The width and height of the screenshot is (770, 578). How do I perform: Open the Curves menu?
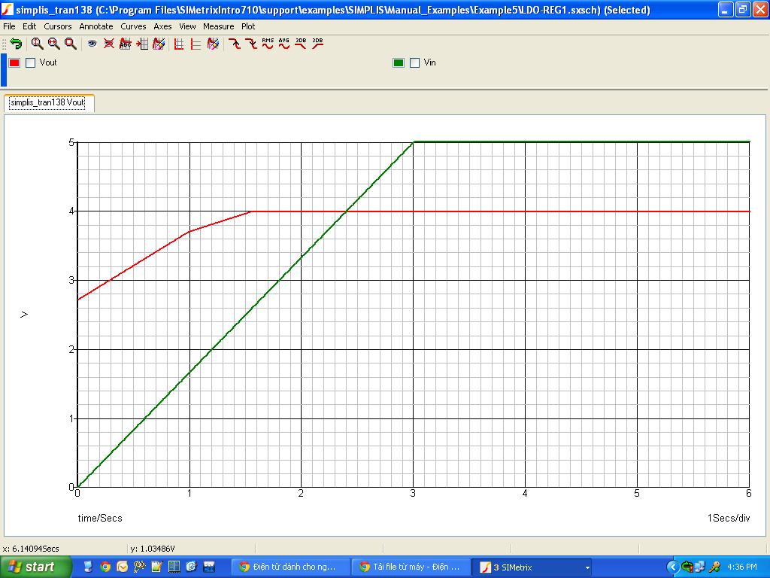[x=134, y=26]
